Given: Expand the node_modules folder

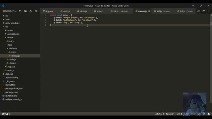Looking at the screenshot, I should [x=12, y=23].
